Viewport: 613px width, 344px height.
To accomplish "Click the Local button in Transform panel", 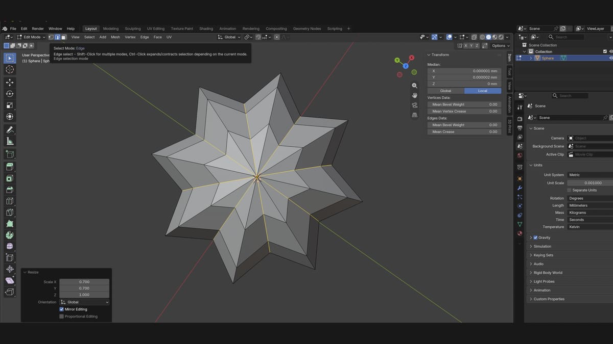I will pyautogui.click(x=483, y=91).
